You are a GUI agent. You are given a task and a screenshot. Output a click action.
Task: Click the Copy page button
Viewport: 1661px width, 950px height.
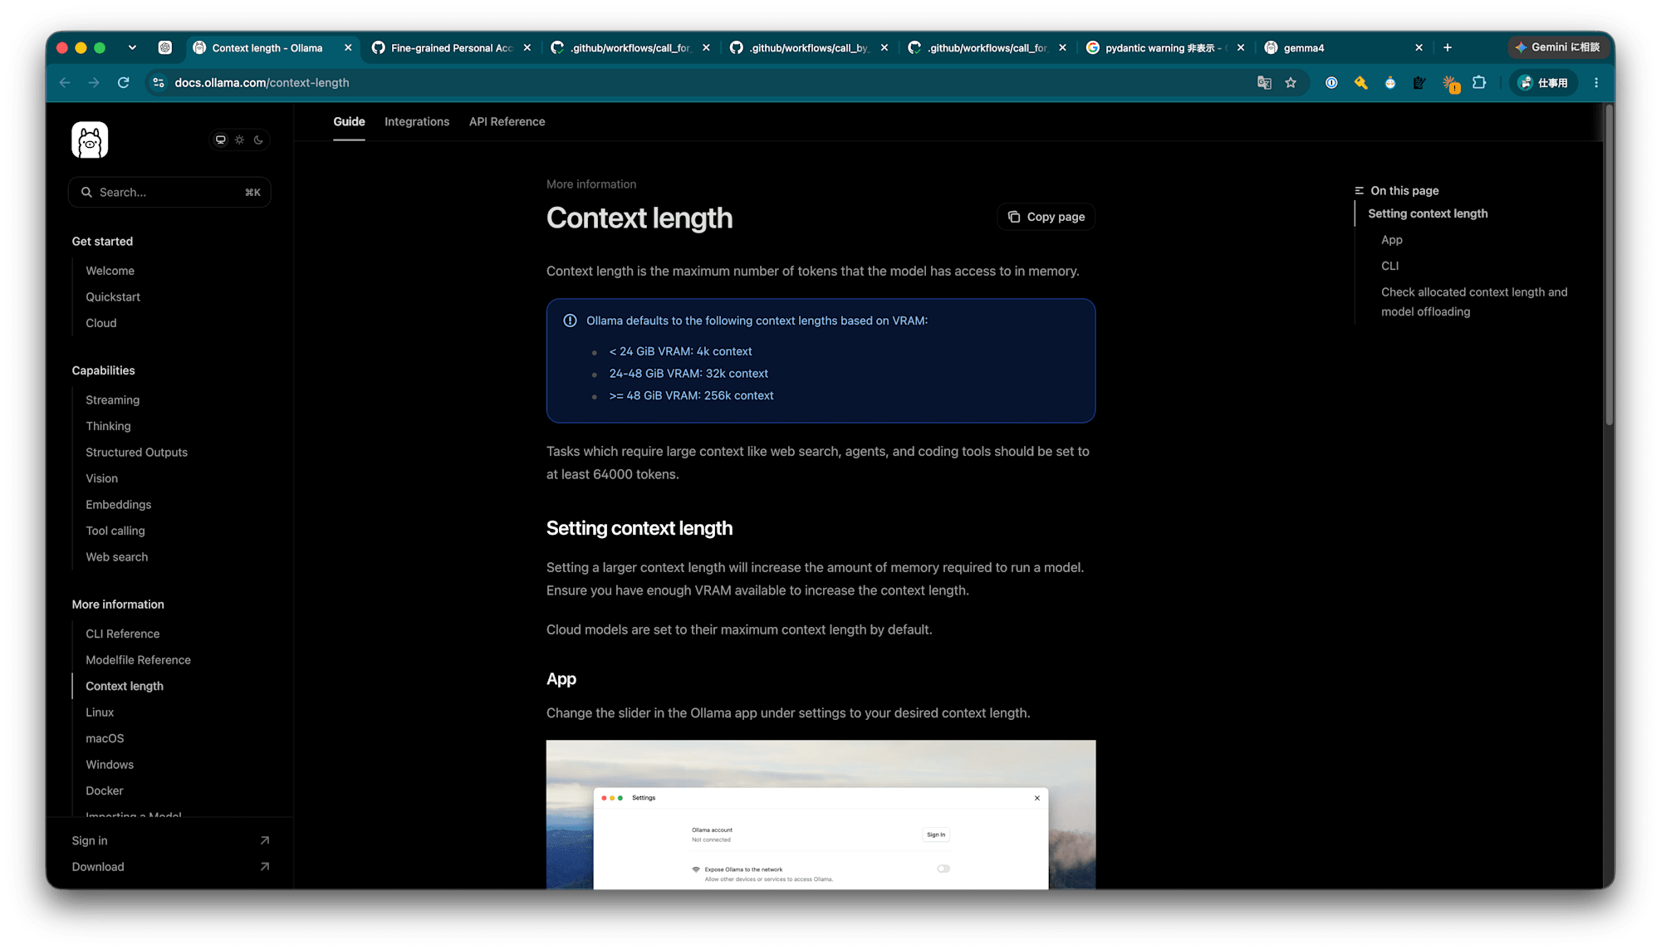(1046, 217)
